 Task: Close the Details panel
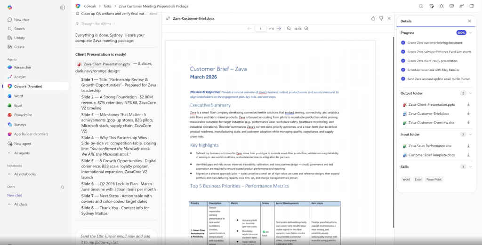[x=469, y=21]
